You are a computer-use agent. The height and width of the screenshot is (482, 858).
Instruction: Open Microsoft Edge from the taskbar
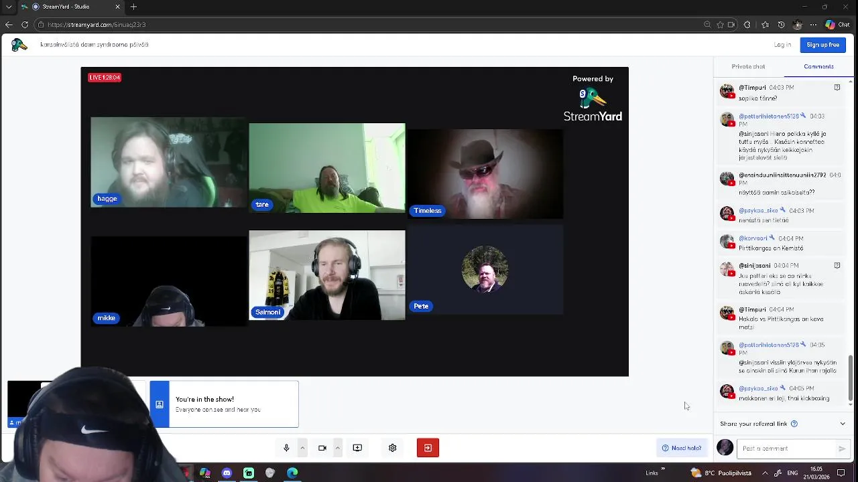point(292,473)
